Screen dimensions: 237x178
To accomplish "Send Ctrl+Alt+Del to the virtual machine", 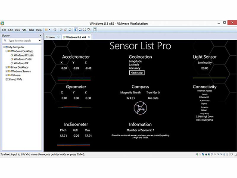I will (x=55, y=30).
